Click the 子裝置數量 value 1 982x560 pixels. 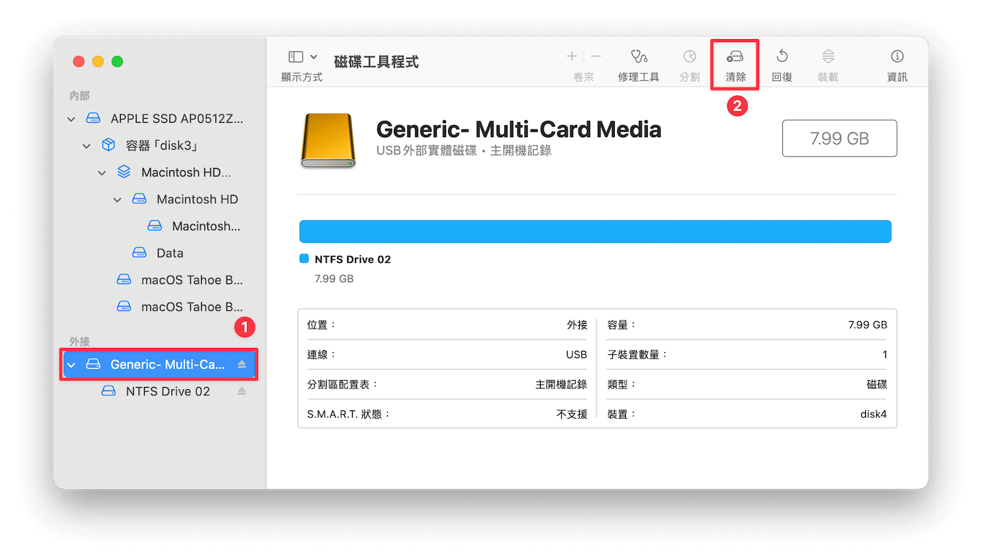tap(885, 355)
